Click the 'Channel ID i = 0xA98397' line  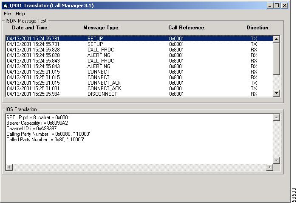point(31,129)
